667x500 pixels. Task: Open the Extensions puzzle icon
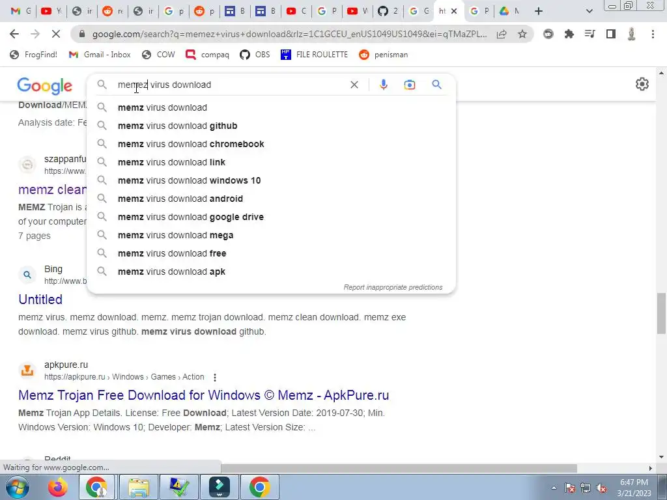(x=569, y=34)
